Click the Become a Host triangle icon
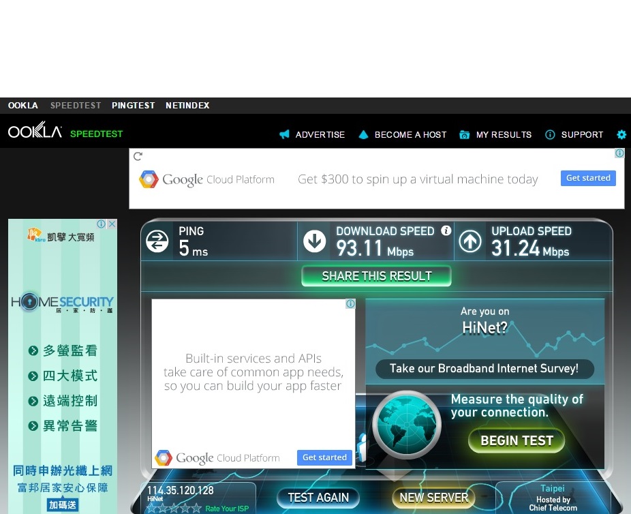Viewport: 631px width, 514px height. [363, 134]
